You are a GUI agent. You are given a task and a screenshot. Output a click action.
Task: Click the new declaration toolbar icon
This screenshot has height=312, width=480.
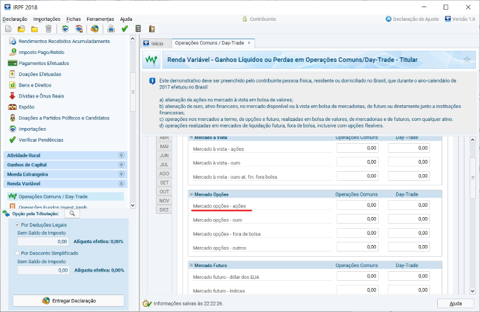(8, 29)
